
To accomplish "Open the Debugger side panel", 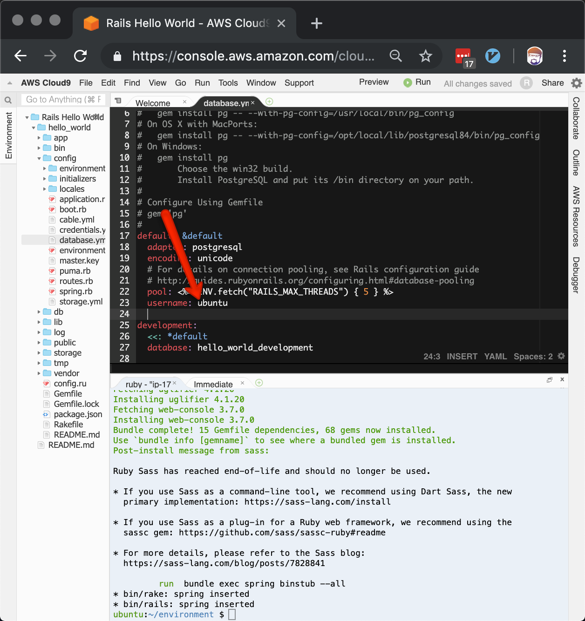I will click(x=576, y=275).
